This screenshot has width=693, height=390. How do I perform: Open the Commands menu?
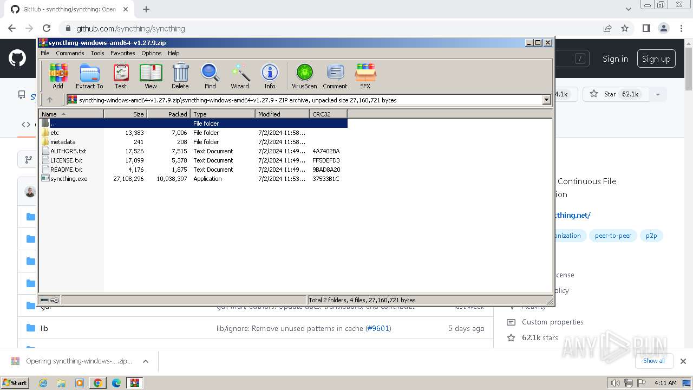(x=70, y=53)
